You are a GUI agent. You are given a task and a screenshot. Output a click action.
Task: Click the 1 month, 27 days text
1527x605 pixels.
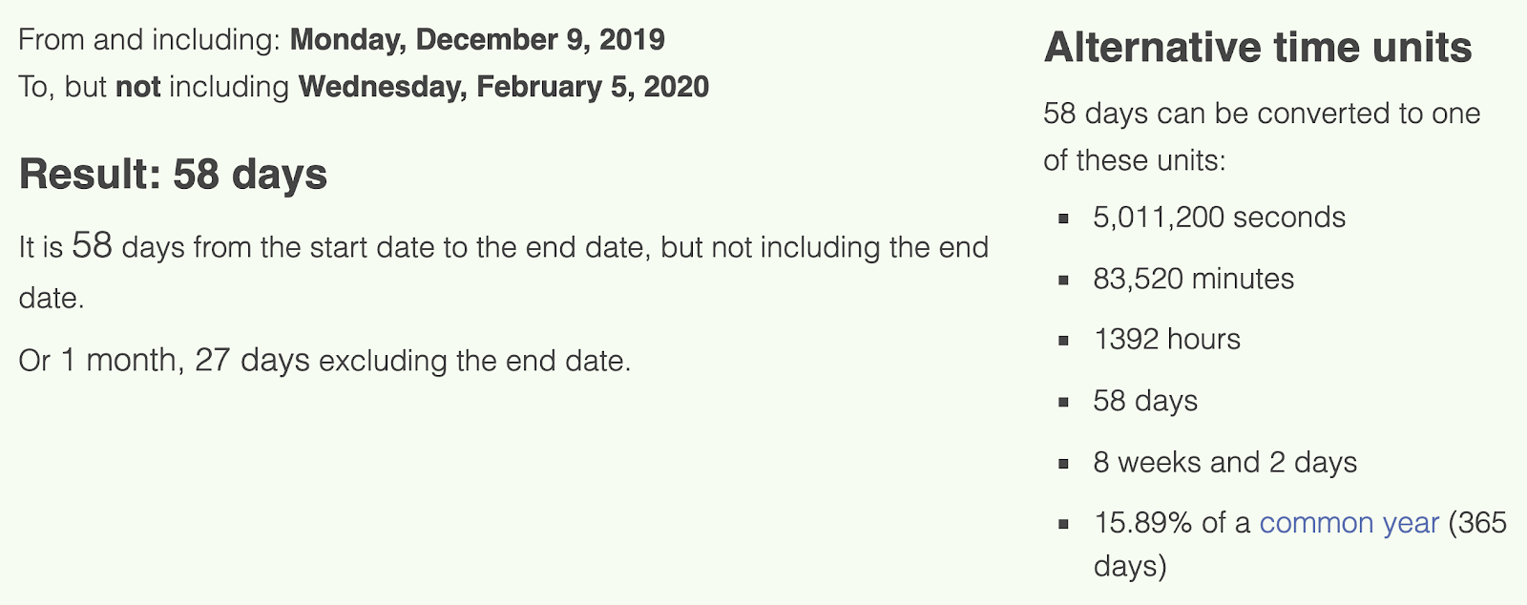[x=185, y=360]
